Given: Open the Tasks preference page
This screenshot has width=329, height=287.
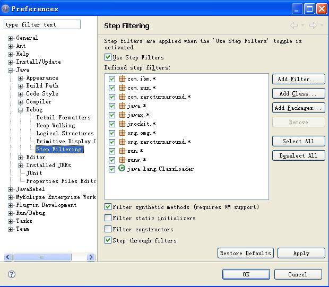Looking at the screenshot, I should (24, 221).
